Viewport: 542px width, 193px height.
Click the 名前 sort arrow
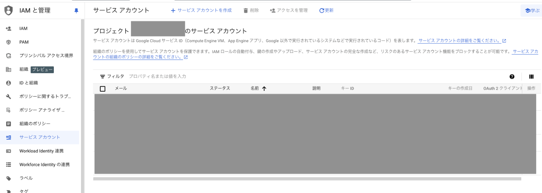[x=264, y=89]
